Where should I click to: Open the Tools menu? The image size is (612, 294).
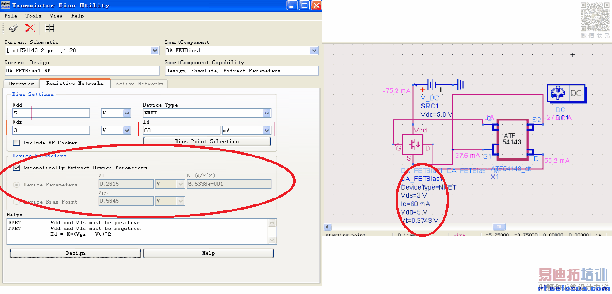(33, 16)
